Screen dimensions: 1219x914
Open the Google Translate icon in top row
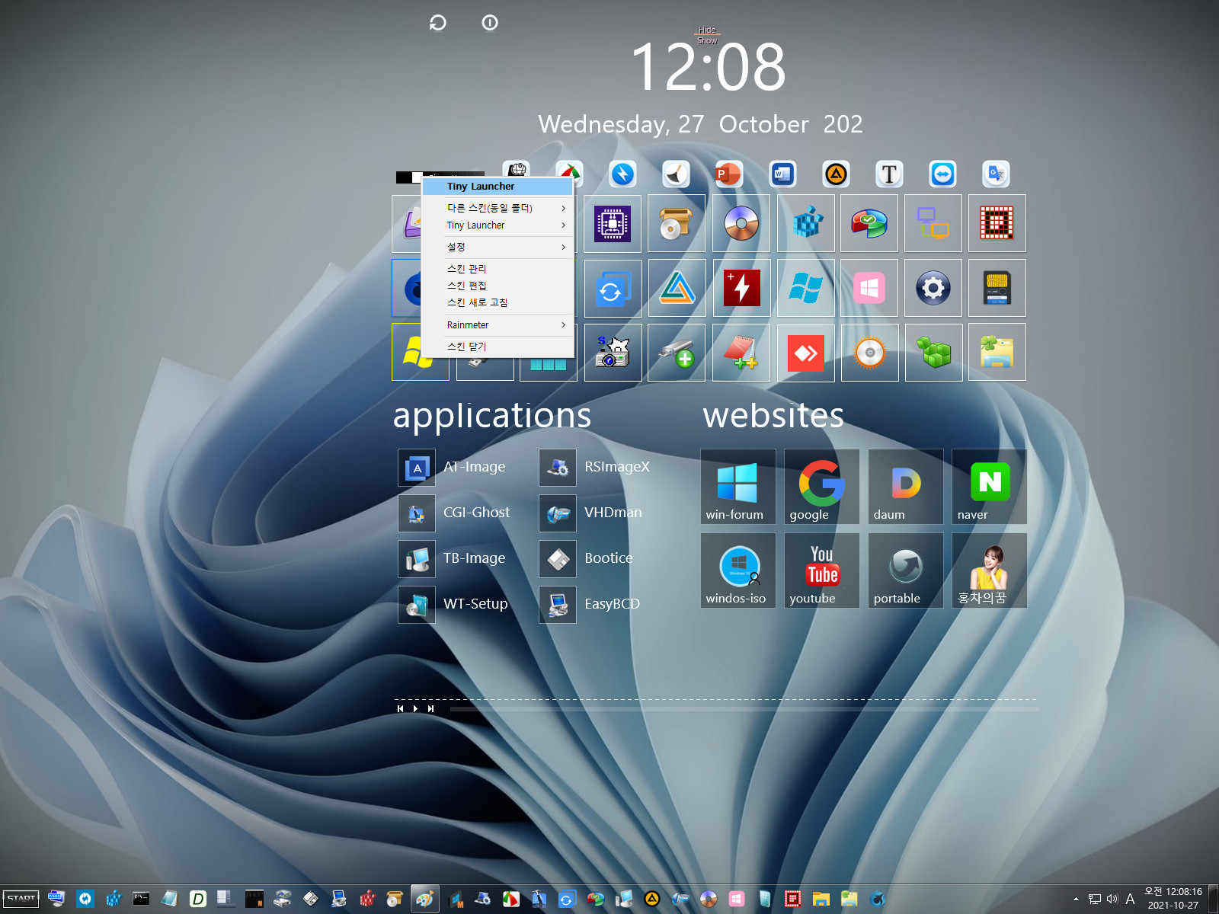996,174
